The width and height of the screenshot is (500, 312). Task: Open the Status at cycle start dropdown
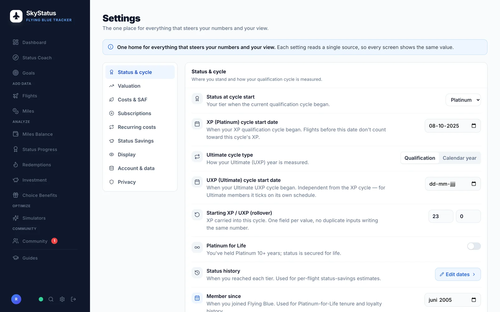coord(463,100)
